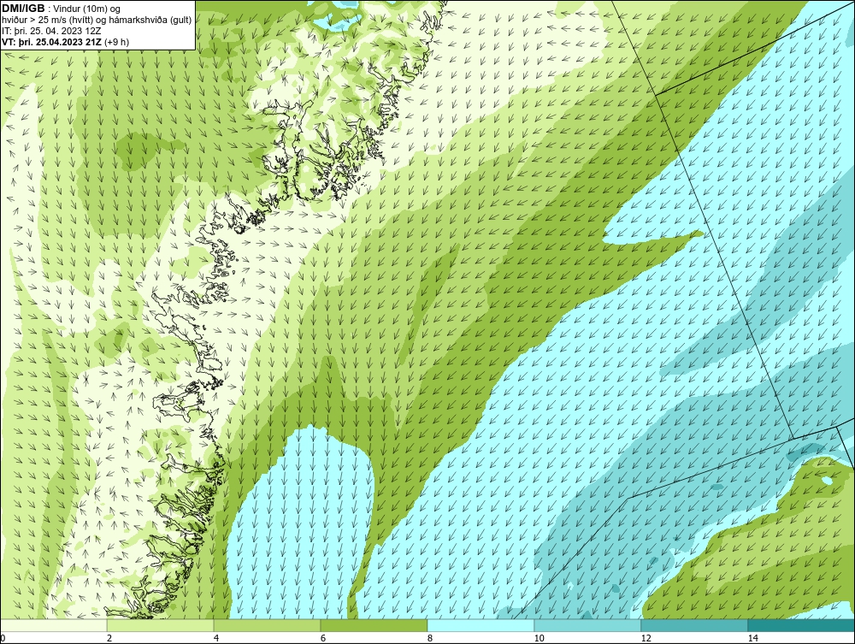The width and height of the screenshot is (855, 644).
Task: Click legend value label 4
Action: (216, 638)
